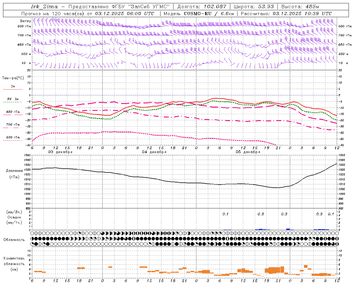Click the 'Модель COSMO-RU / 6.6км' label
Viewport: 353px width, 283px height.
point(199,14)
